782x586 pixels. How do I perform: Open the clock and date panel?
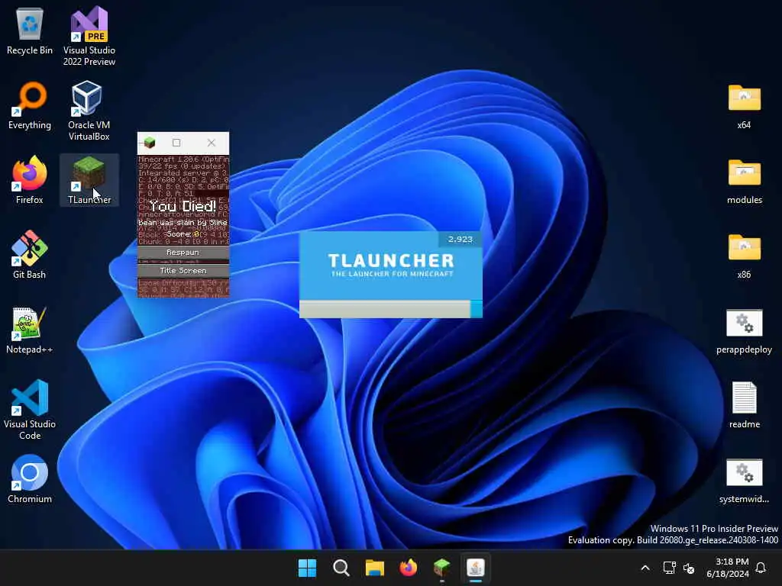point(728,568)
